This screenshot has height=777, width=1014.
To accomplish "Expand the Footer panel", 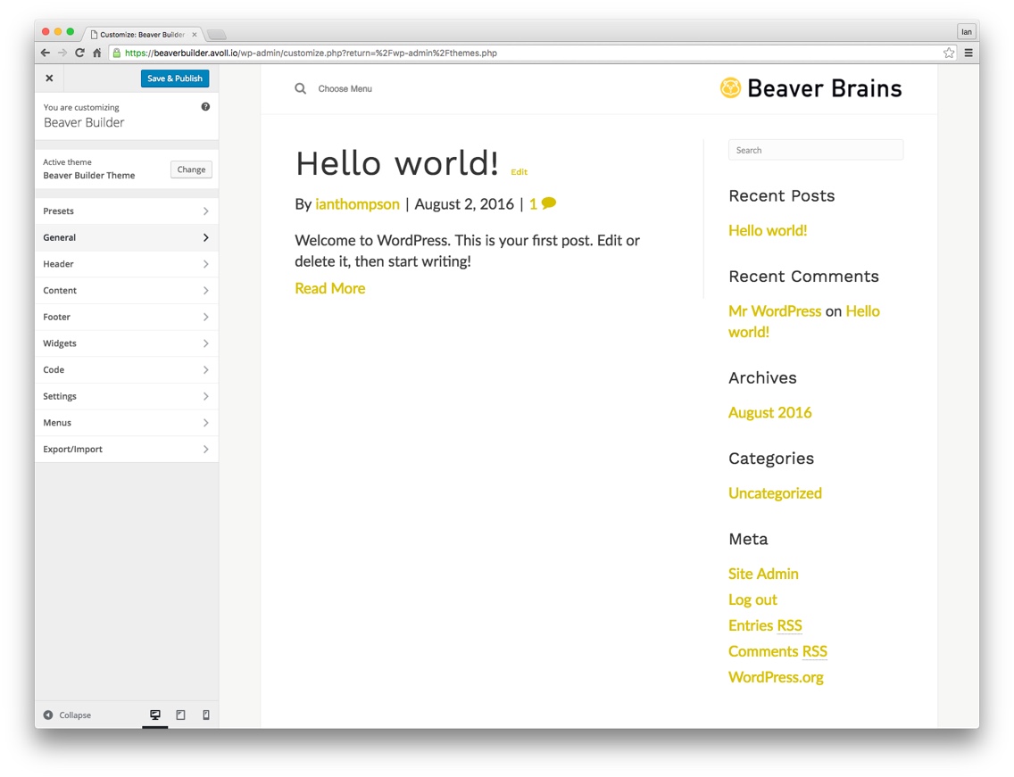I will pos(127,318).
